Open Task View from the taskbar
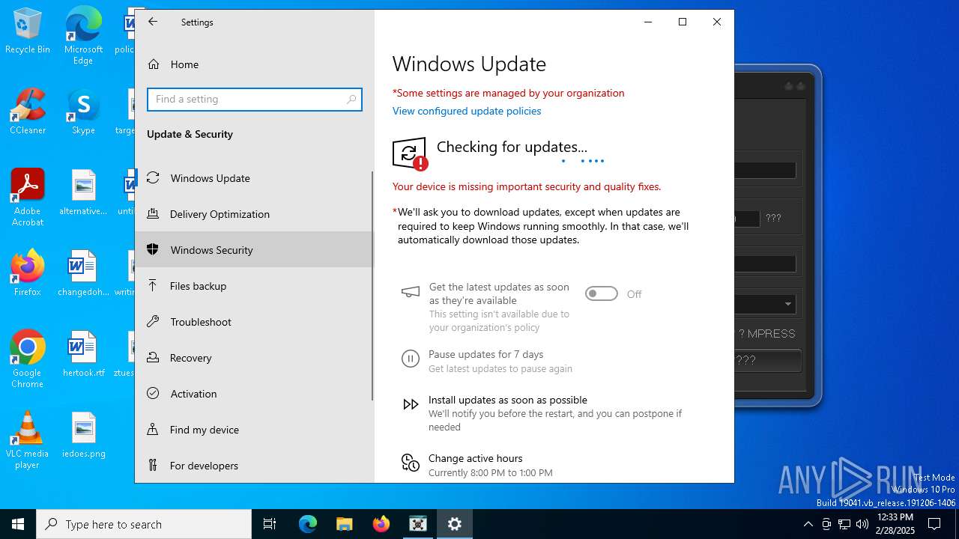This screenshot has height=539, width=959. [270, 524]
